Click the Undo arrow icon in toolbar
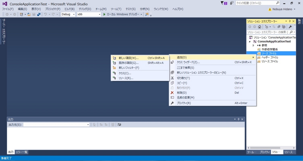303x161 pixels. 45,14
